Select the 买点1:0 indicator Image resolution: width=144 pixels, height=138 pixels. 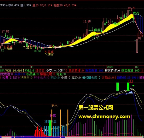point(20,74)
